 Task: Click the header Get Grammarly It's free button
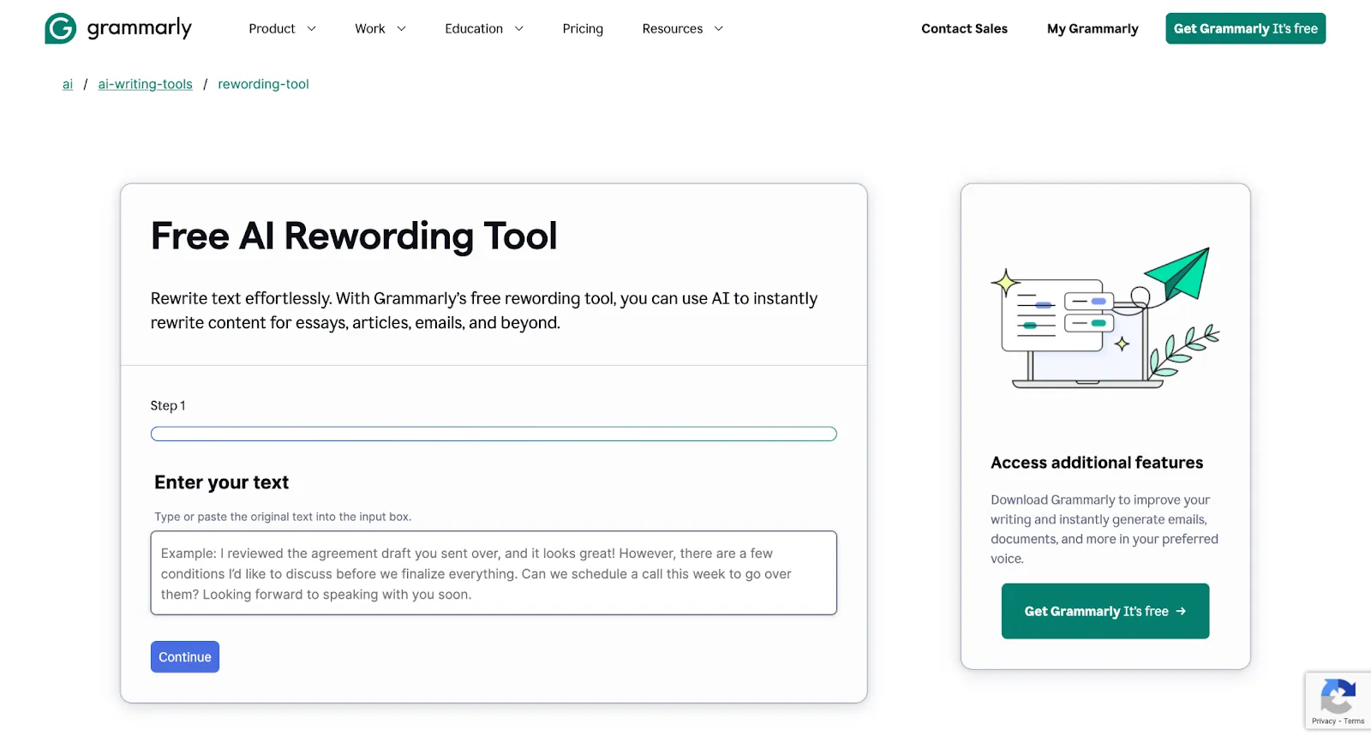click(1245, 28)
